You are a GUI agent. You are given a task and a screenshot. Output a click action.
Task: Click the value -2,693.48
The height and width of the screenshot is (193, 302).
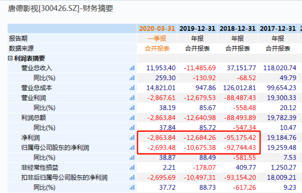[162, 148]
